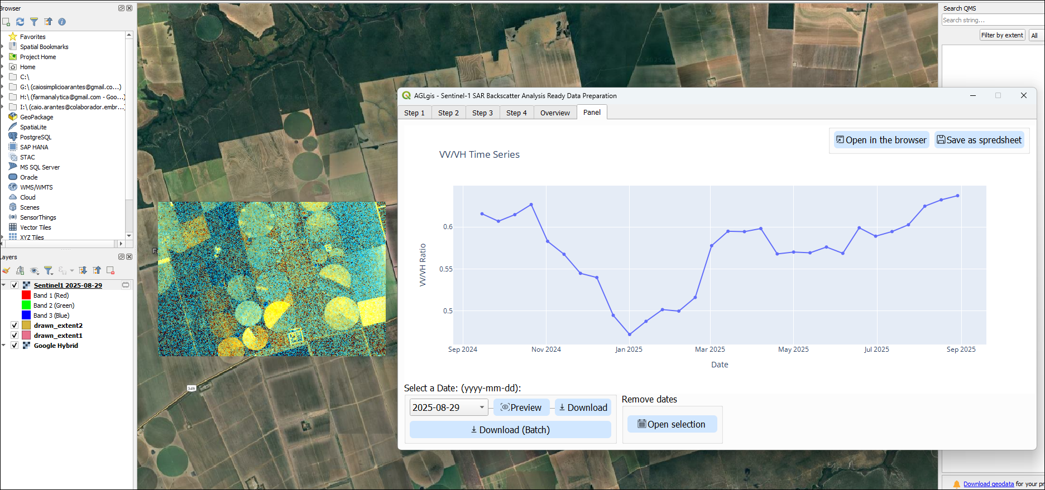This screenshot has height=490, width=1045.
Task: Click the Preview button
Action: [x=521, y=407]
